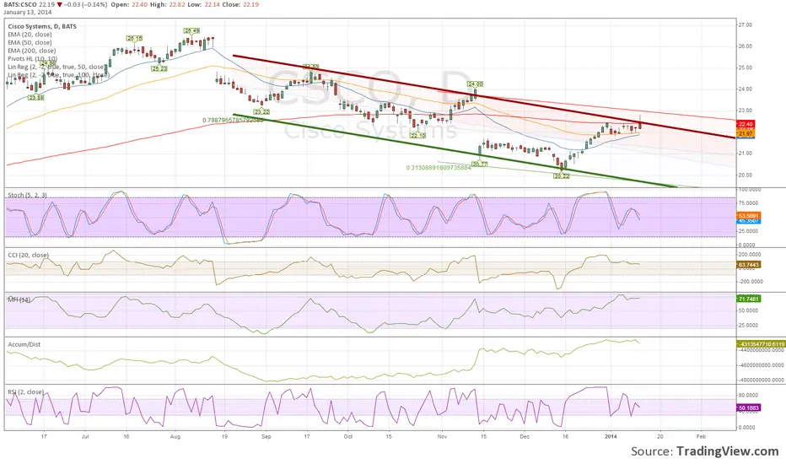
Task: Click the -4313547710.6119 Accum/Dist value tag
Action: point(761,344)
